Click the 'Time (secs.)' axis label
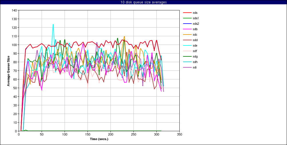Image resolution: width=287 pixels, height=145 pixels. [99, 139]
